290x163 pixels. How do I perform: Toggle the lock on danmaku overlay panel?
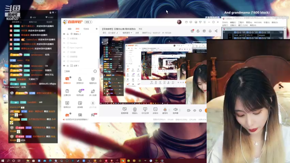coord(50,12)
